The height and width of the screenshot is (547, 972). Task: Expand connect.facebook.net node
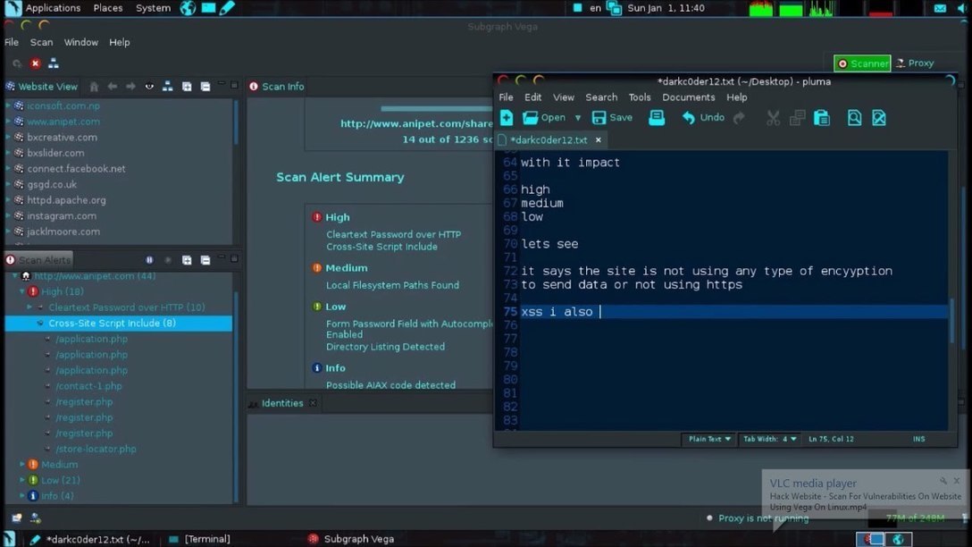tap(8, 169)
